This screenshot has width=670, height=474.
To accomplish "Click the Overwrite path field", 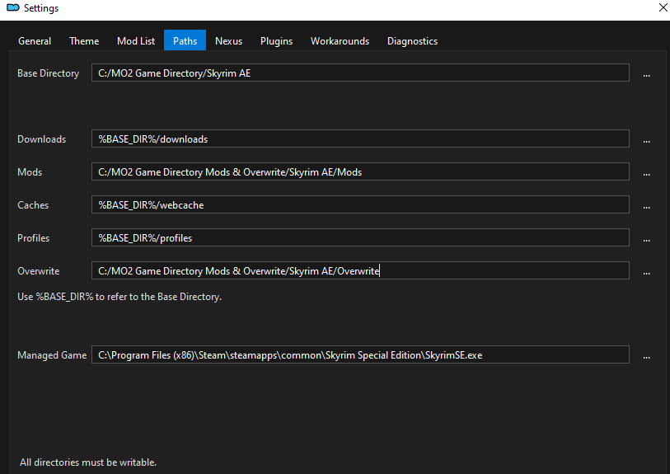I will coord(360,270).
